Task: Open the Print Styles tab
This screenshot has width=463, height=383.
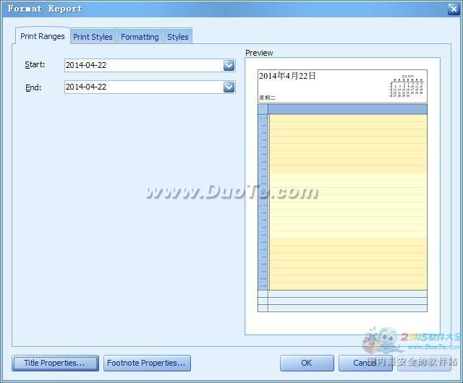Action: [93, 37]
